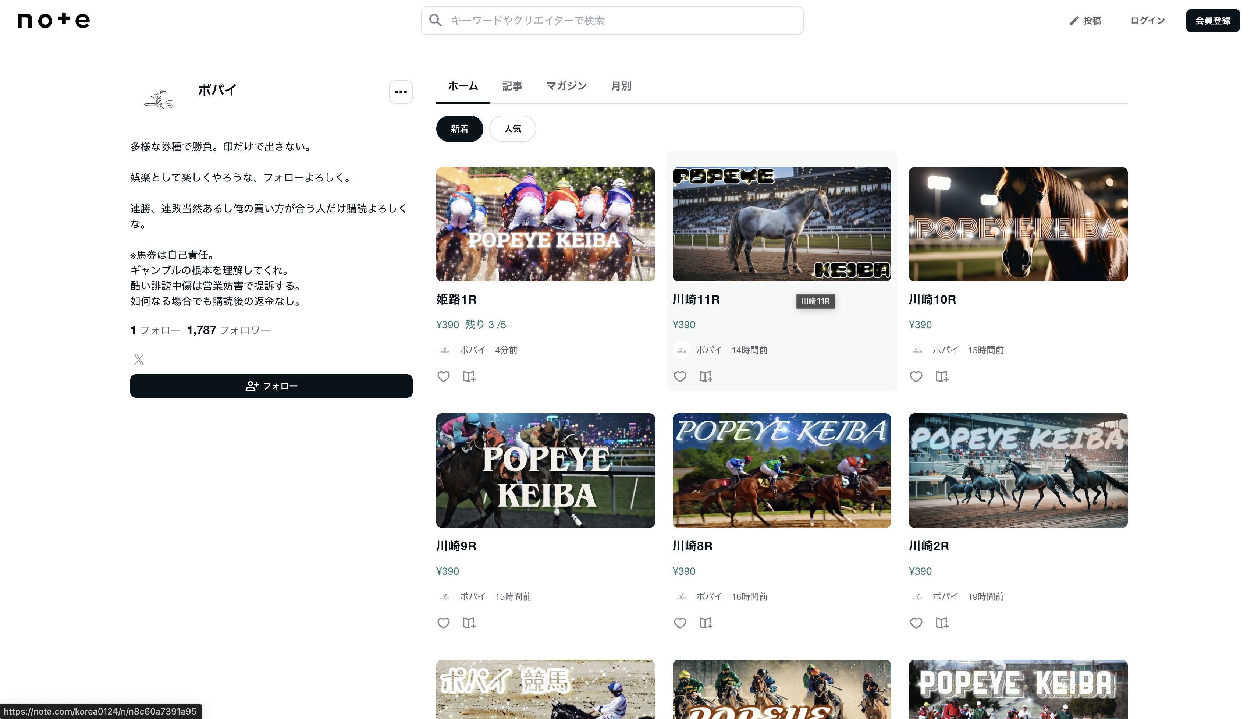The width and height of the screenshot is (1258, 719).
Task: Like the 姫路1R article heart icon
Action: click(x=443, y=377)
